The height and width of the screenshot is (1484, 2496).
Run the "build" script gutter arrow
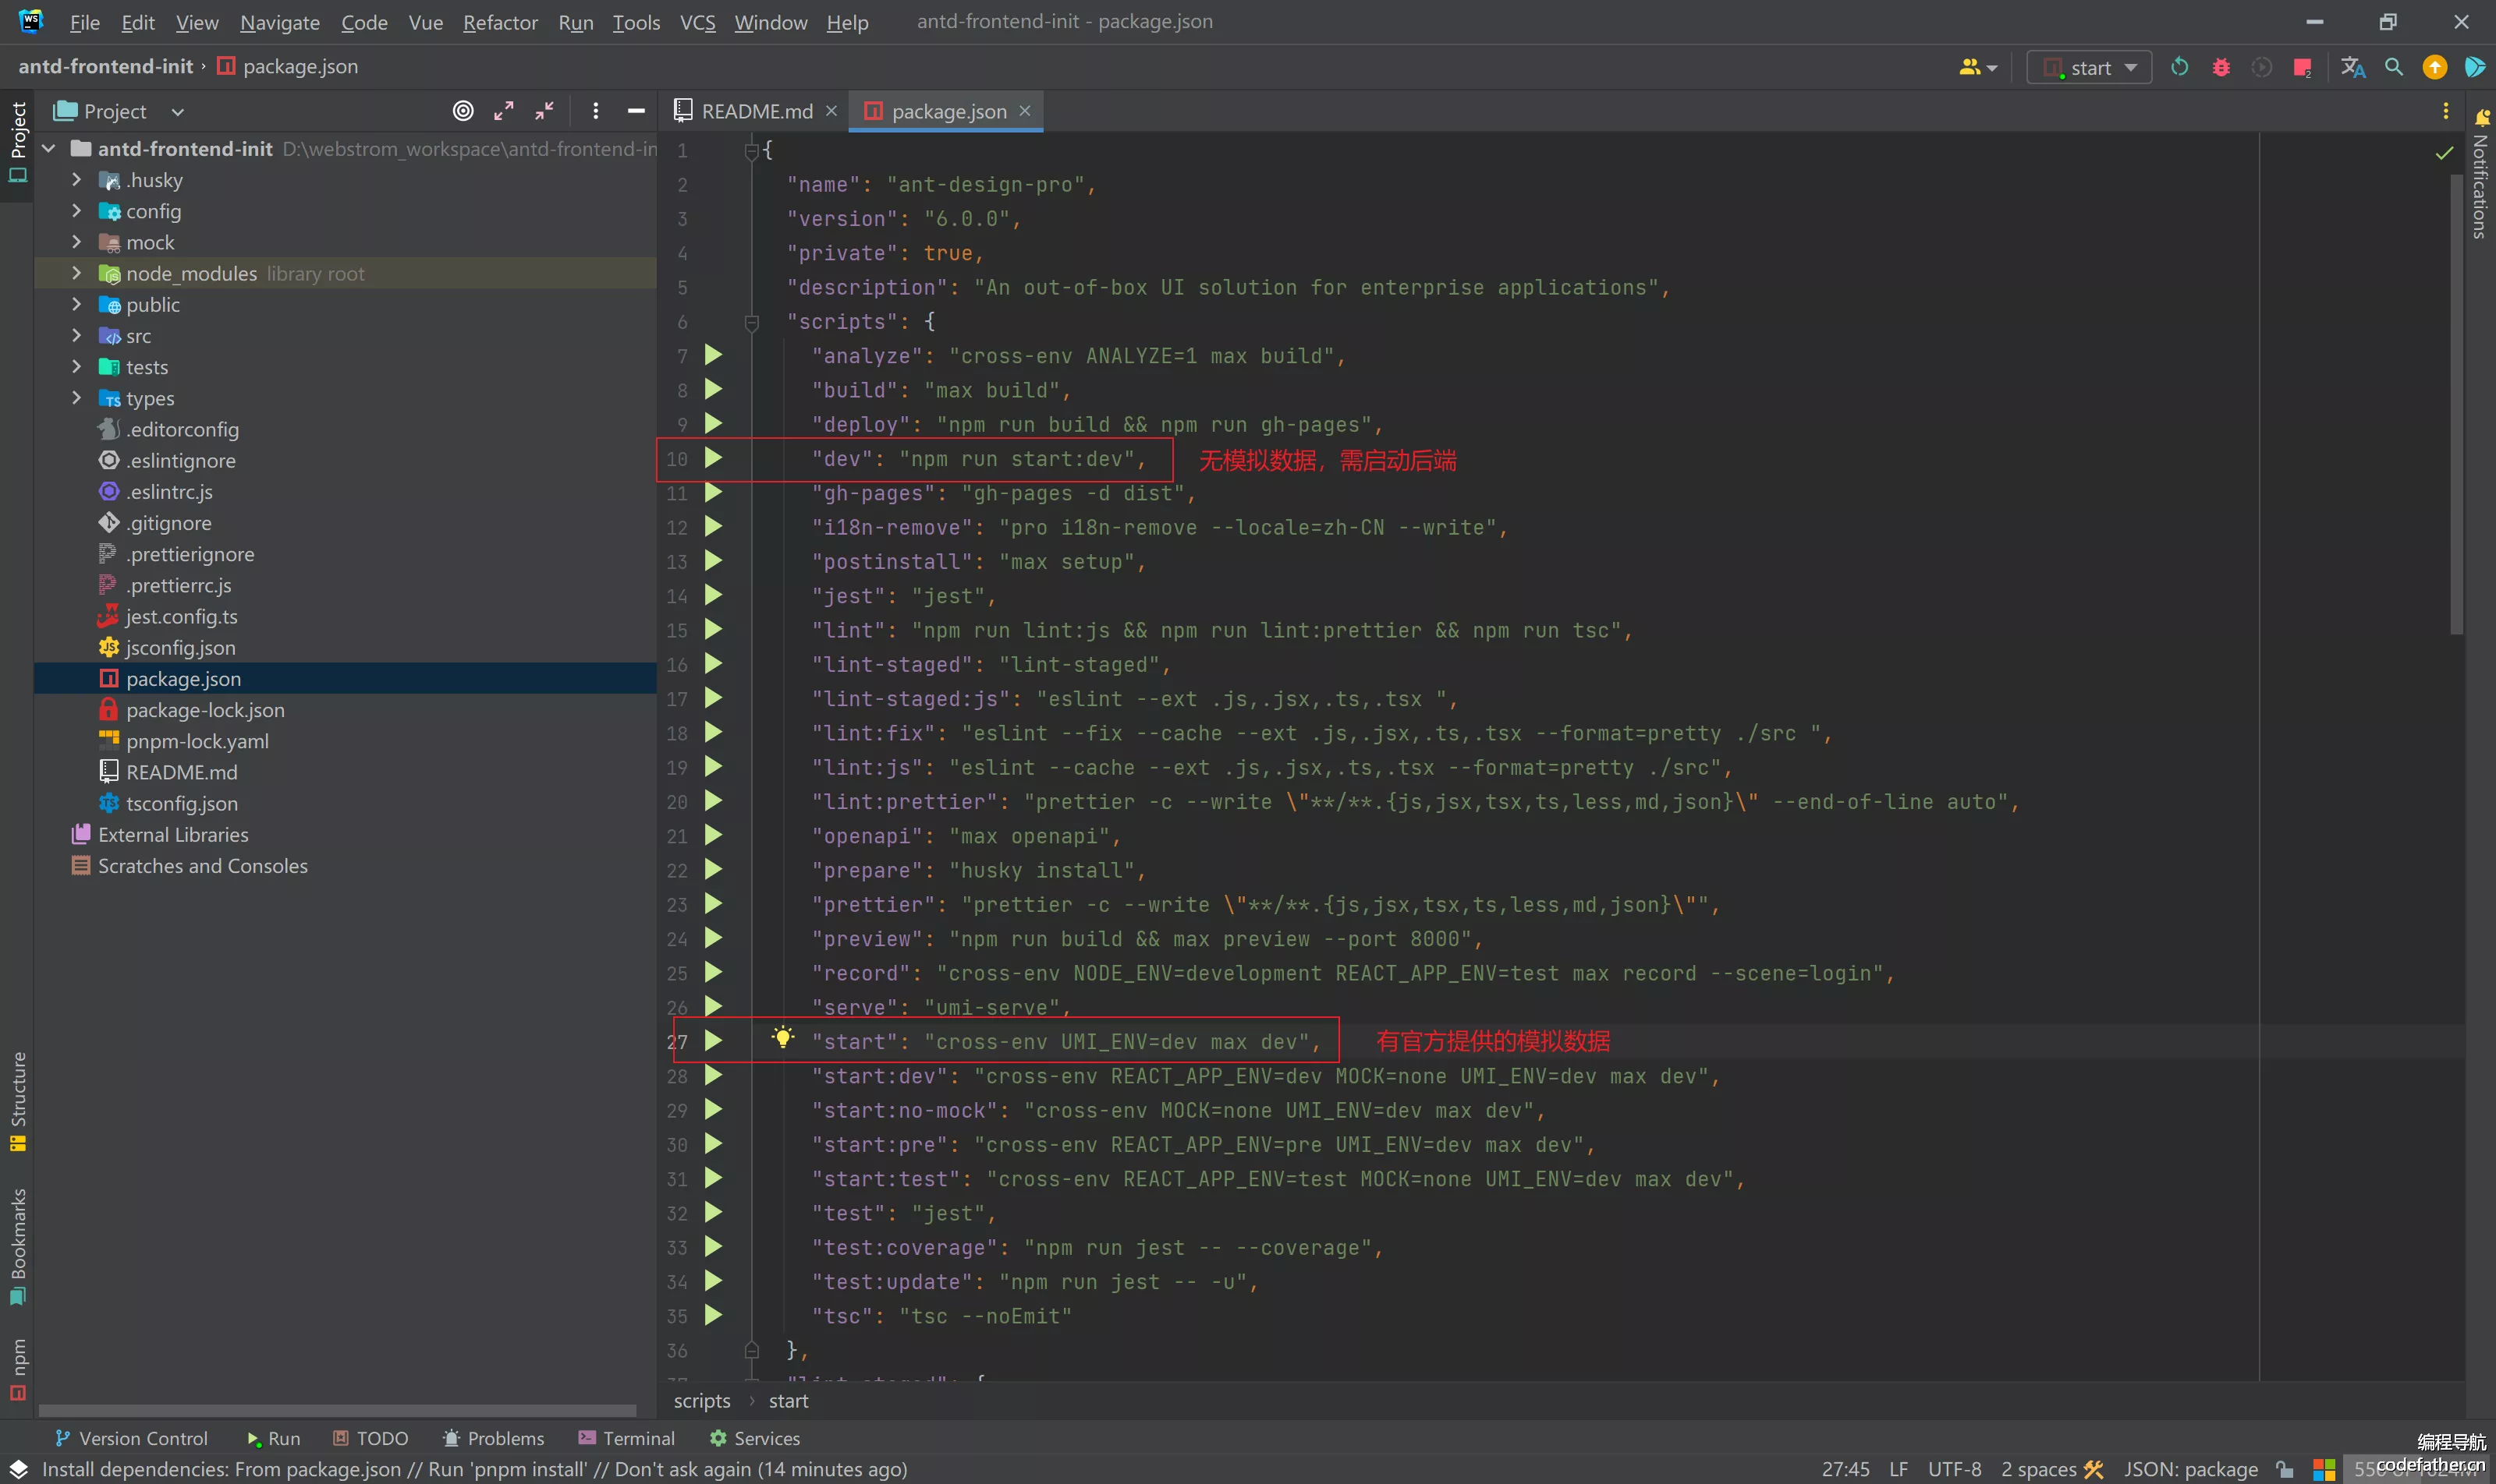click(713, 389)
